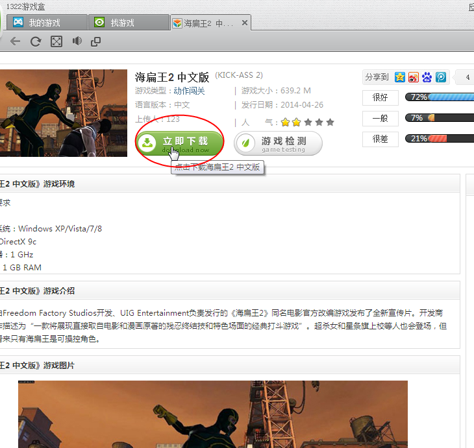474x448 pixels.
Task: Click the fullscreen expand icon
Action: [x=56, y=41]
